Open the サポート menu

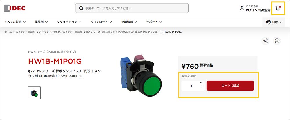pyautogui.click(x=154, y=22)
